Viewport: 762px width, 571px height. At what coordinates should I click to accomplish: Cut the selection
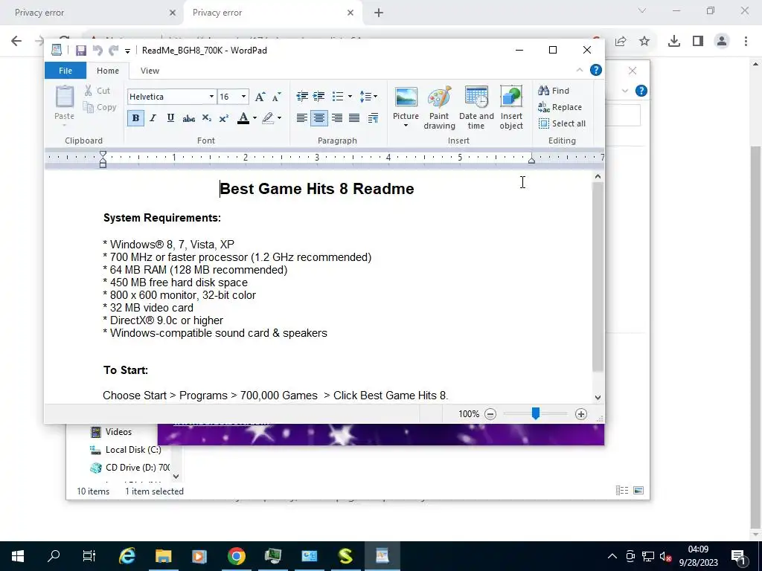[97, 91]
